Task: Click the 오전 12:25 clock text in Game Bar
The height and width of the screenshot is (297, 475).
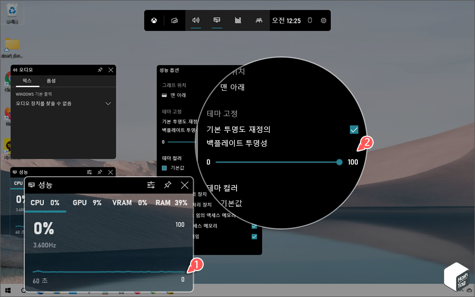Action: coord(286,21)
